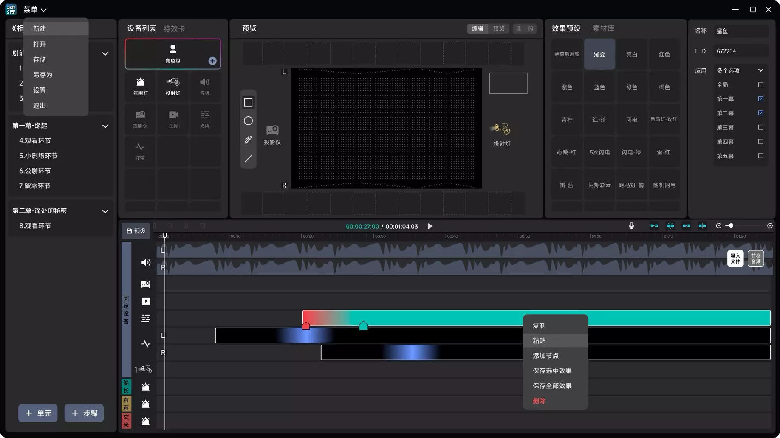Enable the 全局 checkbox

click(761, 84)
